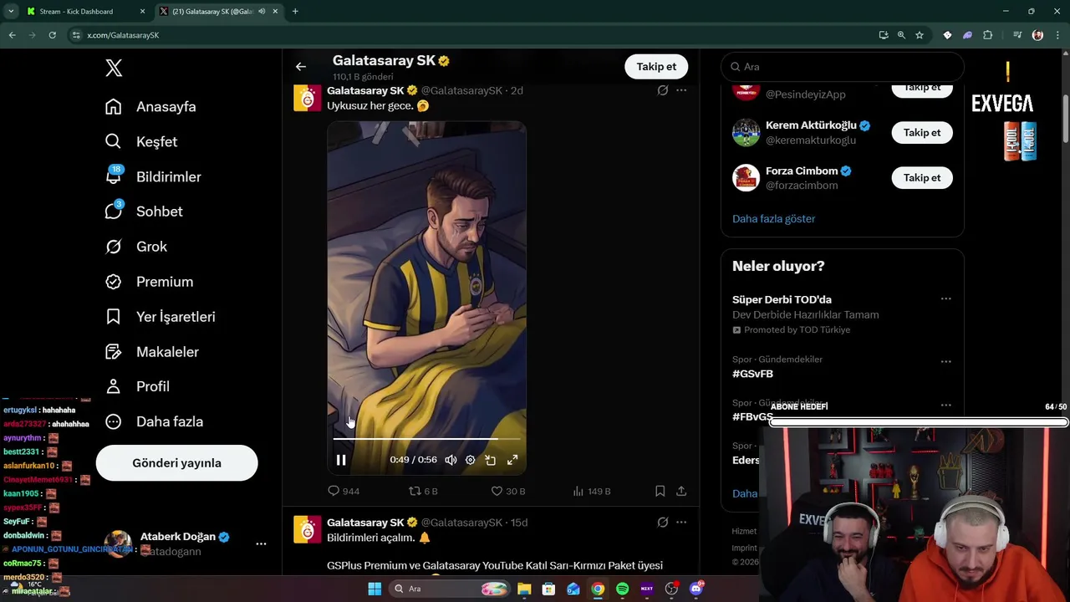The height and width of the screenshot is (602, 1070).
Task: Open options for #GSvFB trend
Action: [945, 362]
